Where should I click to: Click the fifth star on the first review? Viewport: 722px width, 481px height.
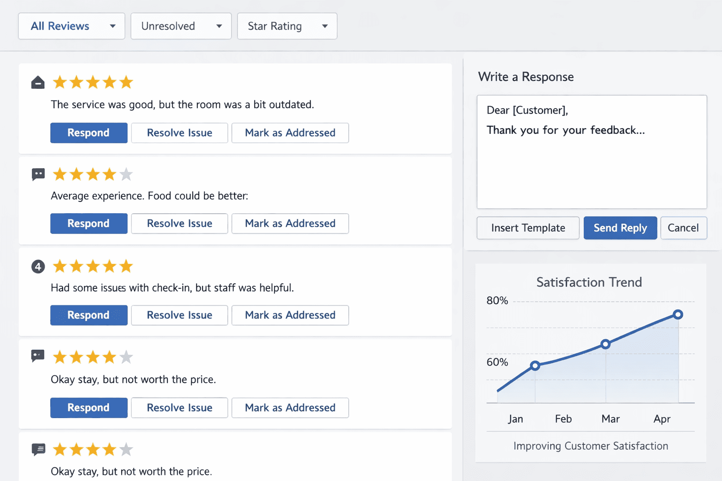click(x=126, y=82)
